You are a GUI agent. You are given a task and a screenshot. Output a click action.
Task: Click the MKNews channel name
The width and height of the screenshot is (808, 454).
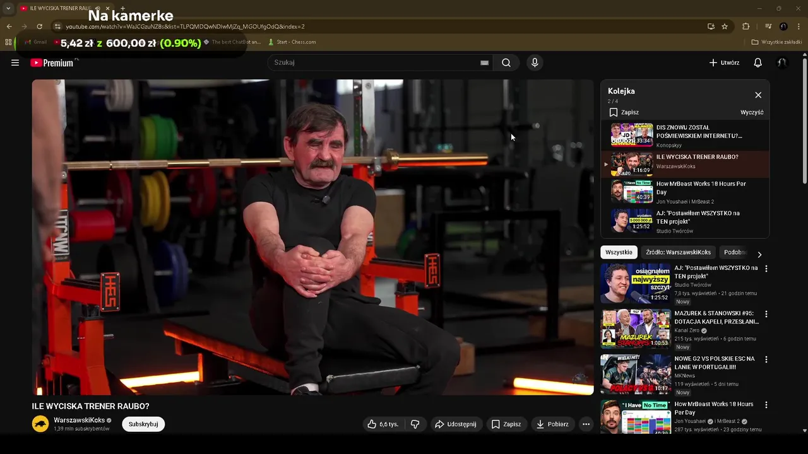click(684, 376)
